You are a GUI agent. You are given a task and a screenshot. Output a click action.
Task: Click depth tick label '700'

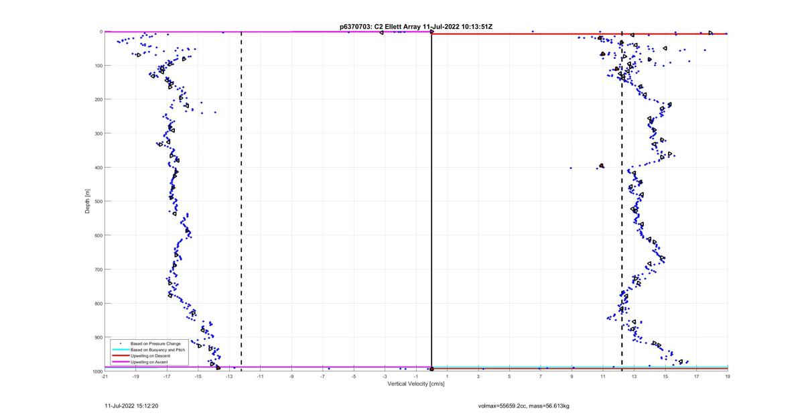pos(98,270)
